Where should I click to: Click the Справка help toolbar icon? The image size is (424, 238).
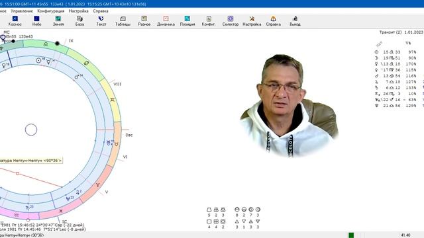click(274, 21)
